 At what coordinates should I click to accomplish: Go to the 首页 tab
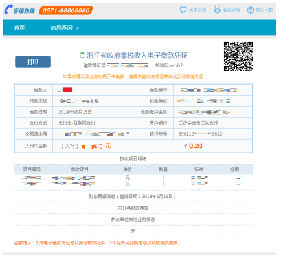click(19, 28)
